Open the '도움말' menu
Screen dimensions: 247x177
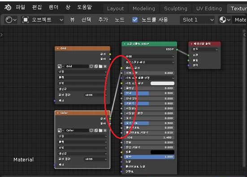point(84,7)
